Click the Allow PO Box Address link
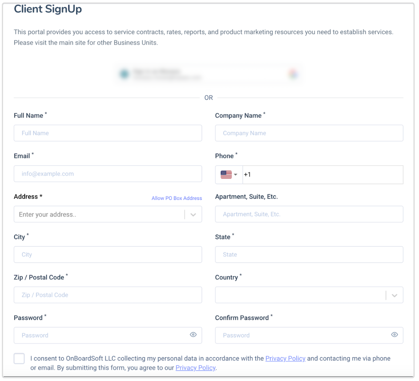419x381 pixels. click(176, 198)
